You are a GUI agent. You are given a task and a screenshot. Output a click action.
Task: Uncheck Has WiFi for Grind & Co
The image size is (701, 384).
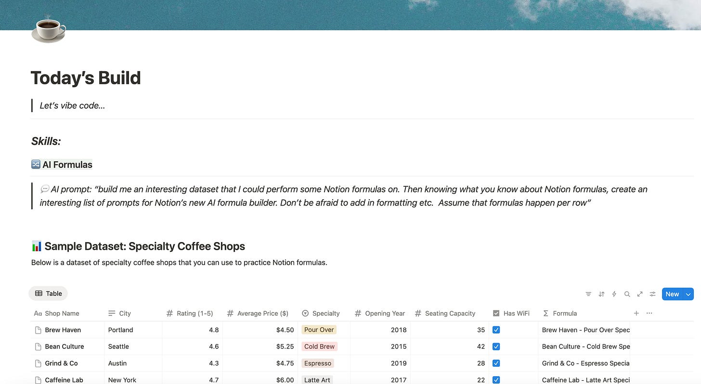(496, 363)
